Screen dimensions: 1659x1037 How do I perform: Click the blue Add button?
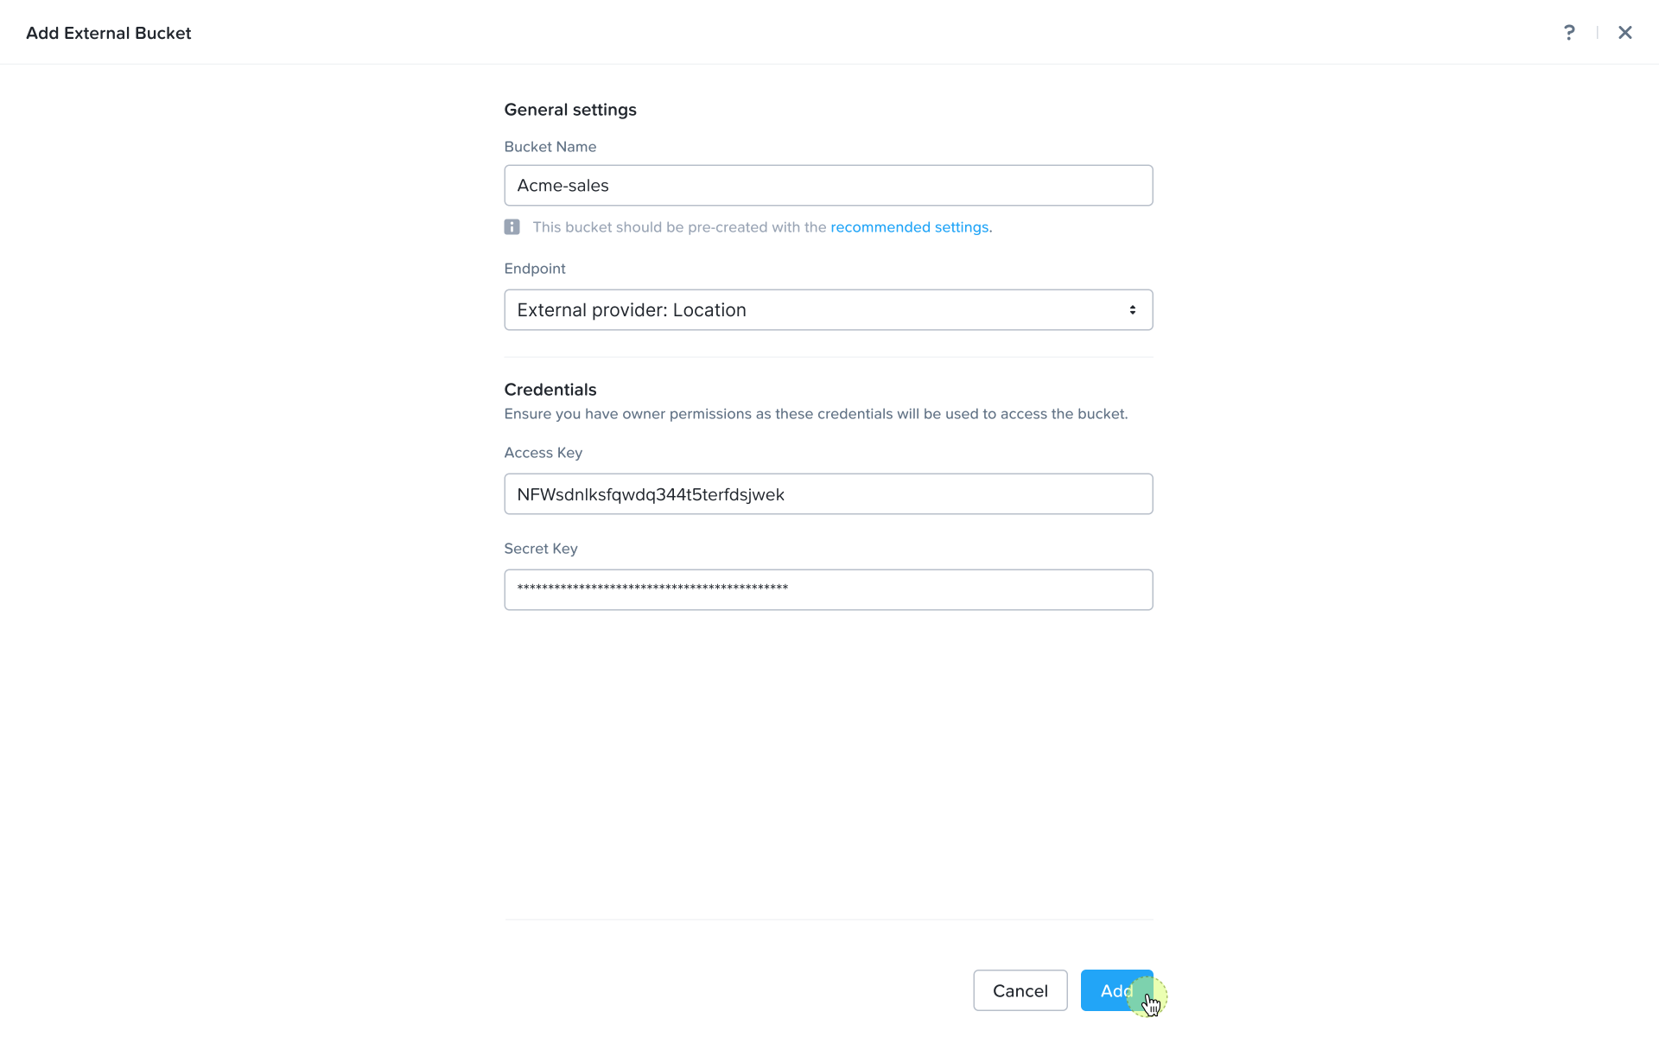(x=1116, y=990)
